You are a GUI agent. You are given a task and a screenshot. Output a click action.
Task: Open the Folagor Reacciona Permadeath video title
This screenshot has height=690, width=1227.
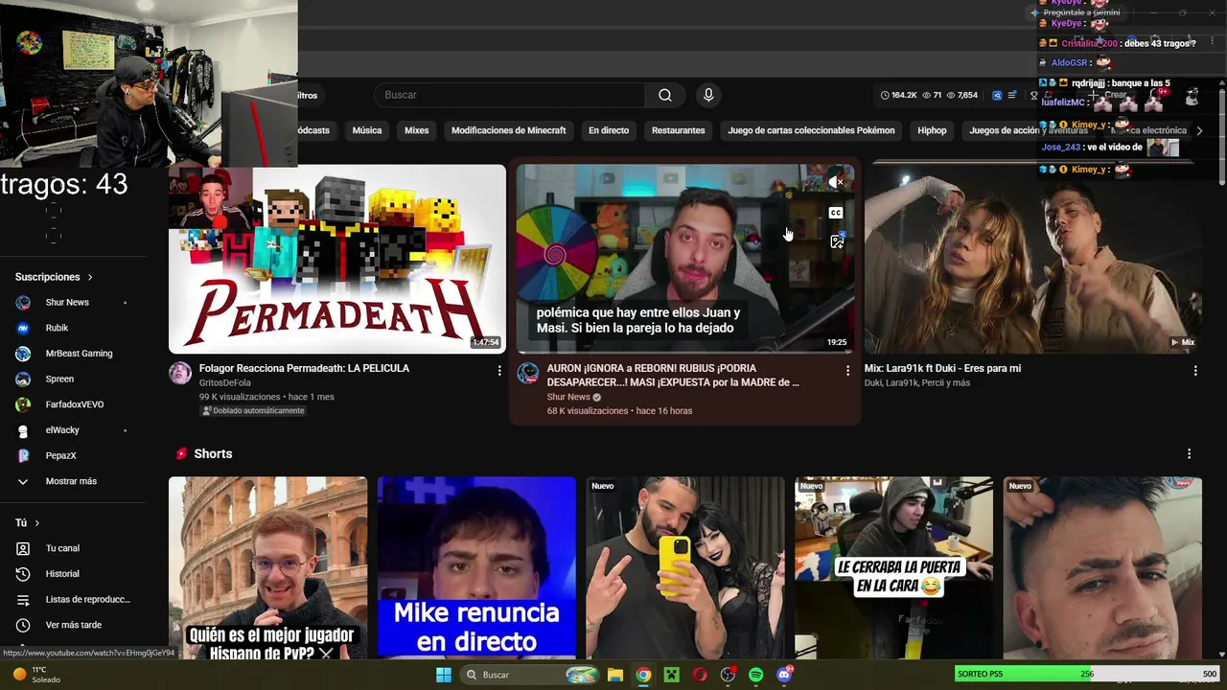[x=304, y=368]
